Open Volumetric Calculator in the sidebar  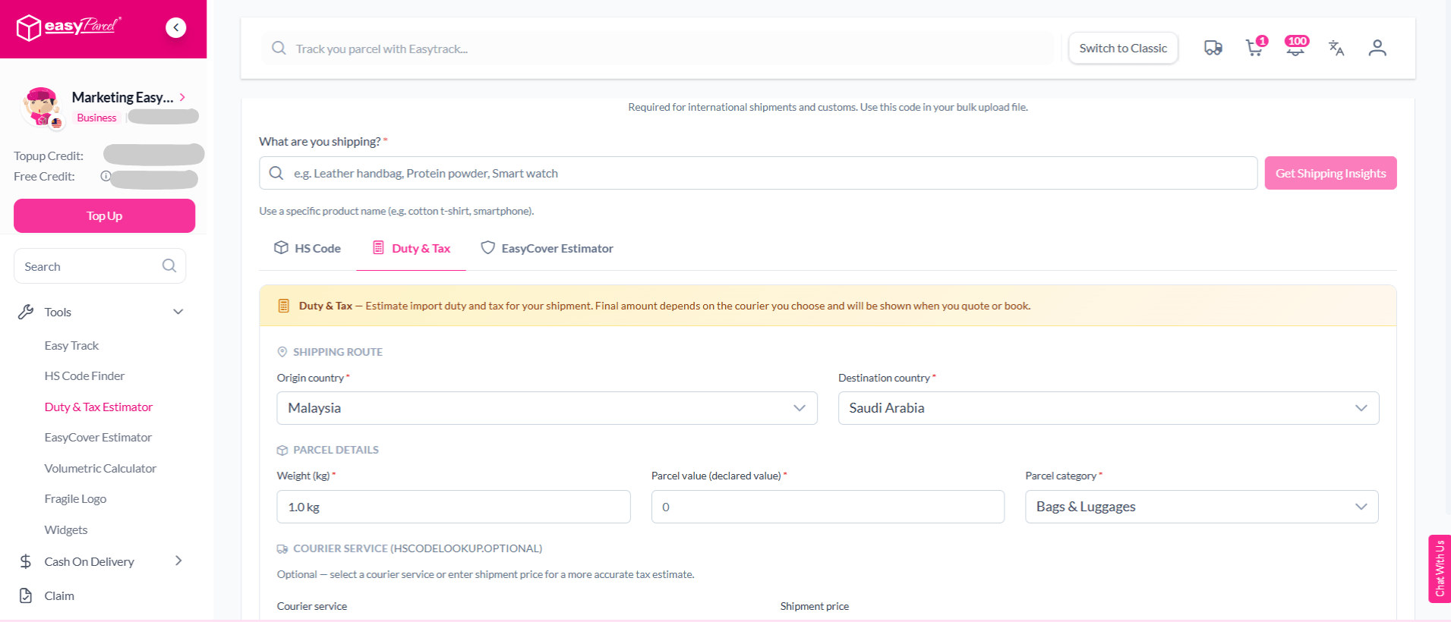tap(100, 469)
